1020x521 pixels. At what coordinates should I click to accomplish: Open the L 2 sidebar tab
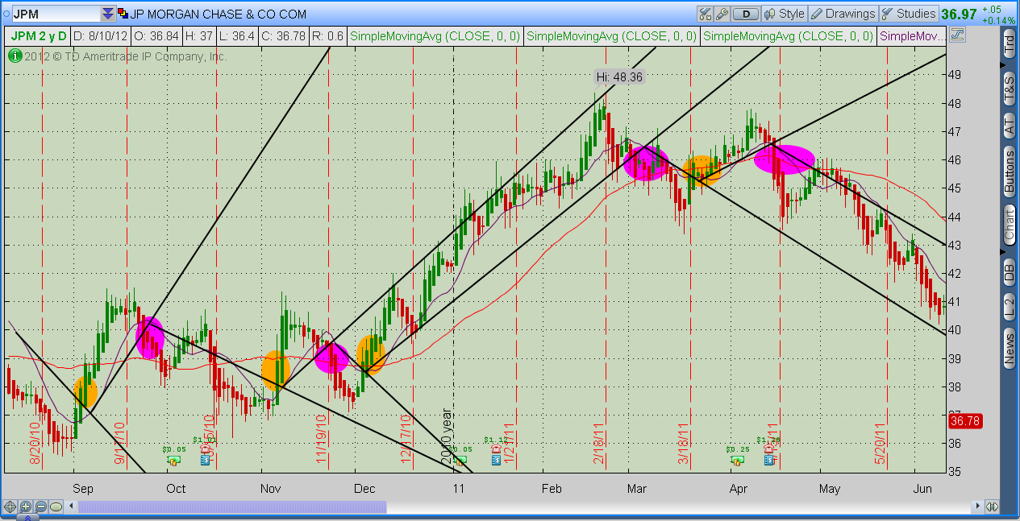click(x=1010, y=306)
